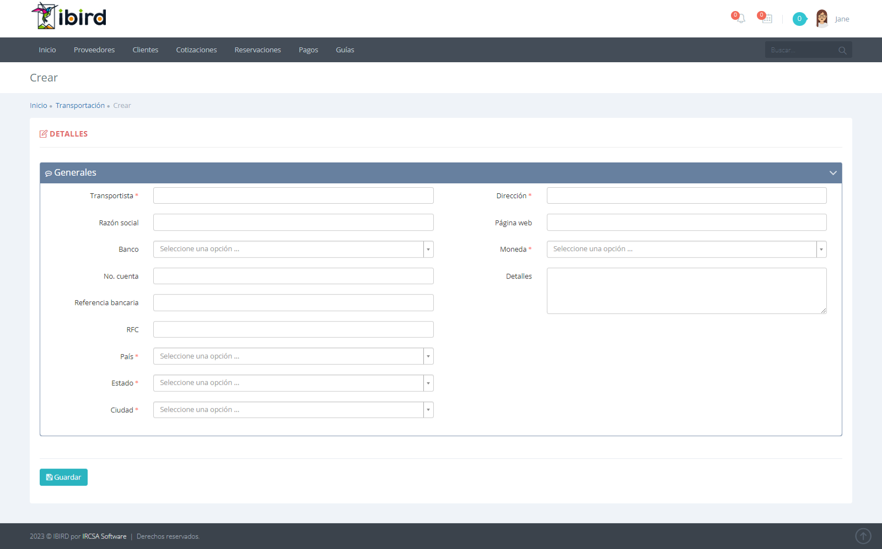The height and width of the screenshot is (549, 882).
Task: Click the Crear page title
Action: 44,78
